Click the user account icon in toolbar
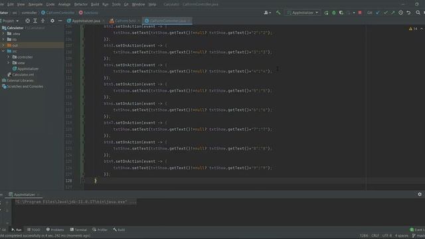 point(267,13)
